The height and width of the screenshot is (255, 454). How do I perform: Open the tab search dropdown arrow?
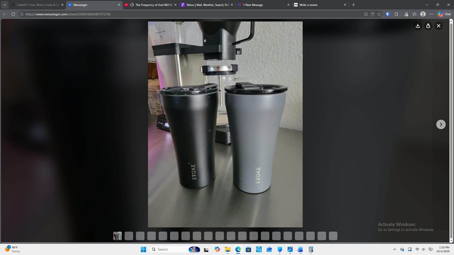(x=4, y=5)
